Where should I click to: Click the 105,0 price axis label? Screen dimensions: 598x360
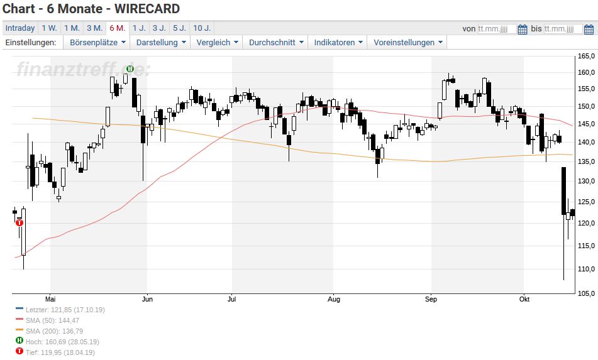pos(586,293)
